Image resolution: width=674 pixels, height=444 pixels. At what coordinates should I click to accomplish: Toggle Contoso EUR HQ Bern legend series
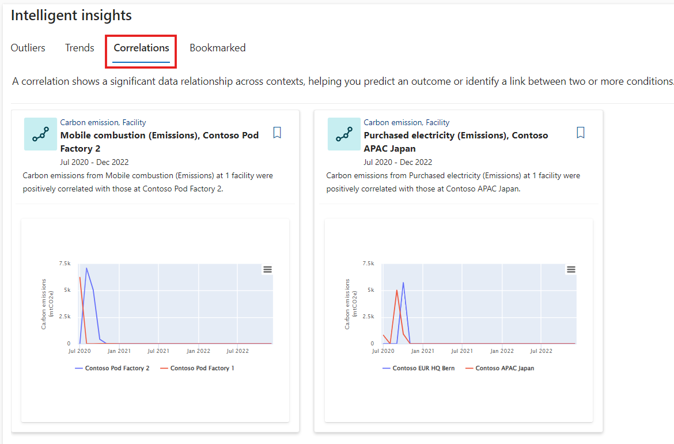pyautogui.click(x=418, y=368)
